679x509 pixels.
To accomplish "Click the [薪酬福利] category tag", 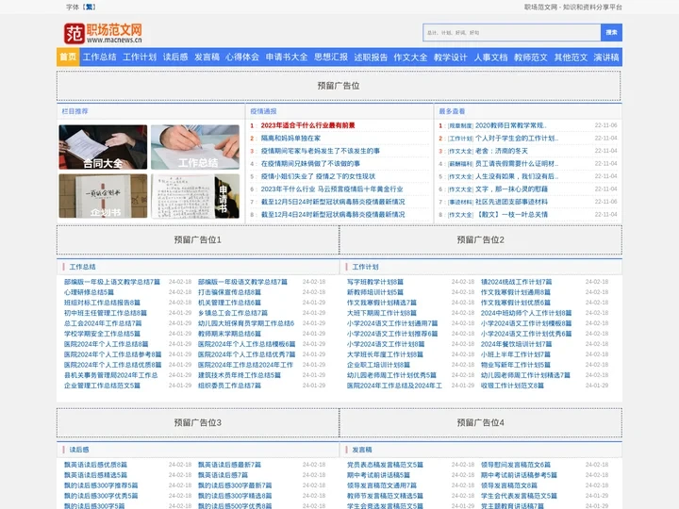I will click(460, 164).
